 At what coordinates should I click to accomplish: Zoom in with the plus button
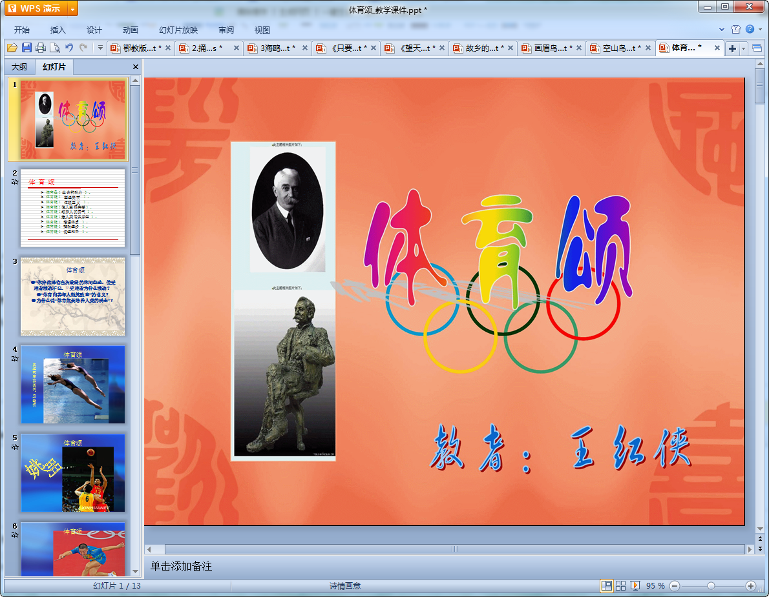pos(750,586)
